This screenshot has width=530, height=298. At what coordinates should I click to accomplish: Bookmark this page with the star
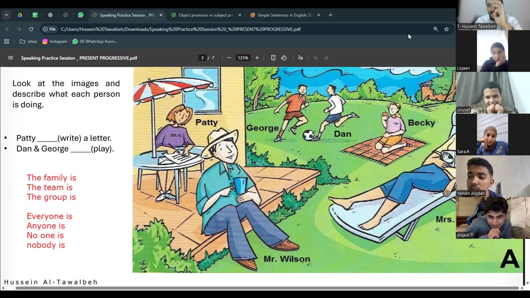[446, 29]
